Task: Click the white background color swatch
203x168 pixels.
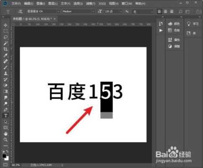Action: pos(7,159)
